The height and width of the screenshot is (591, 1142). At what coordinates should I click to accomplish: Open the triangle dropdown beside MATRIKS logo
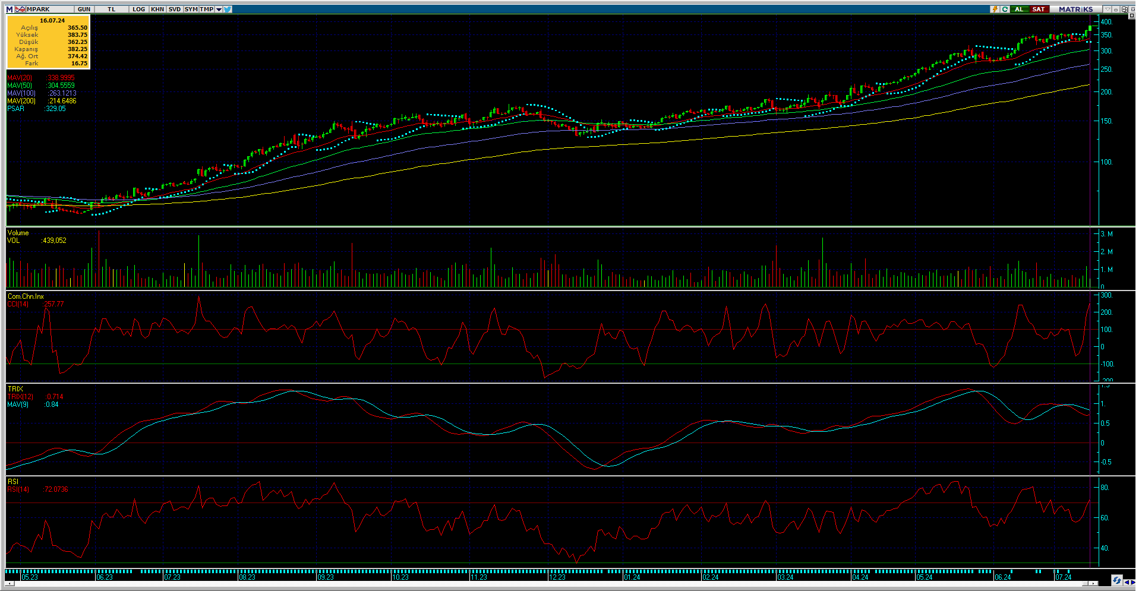click(x=1108, y=9)
